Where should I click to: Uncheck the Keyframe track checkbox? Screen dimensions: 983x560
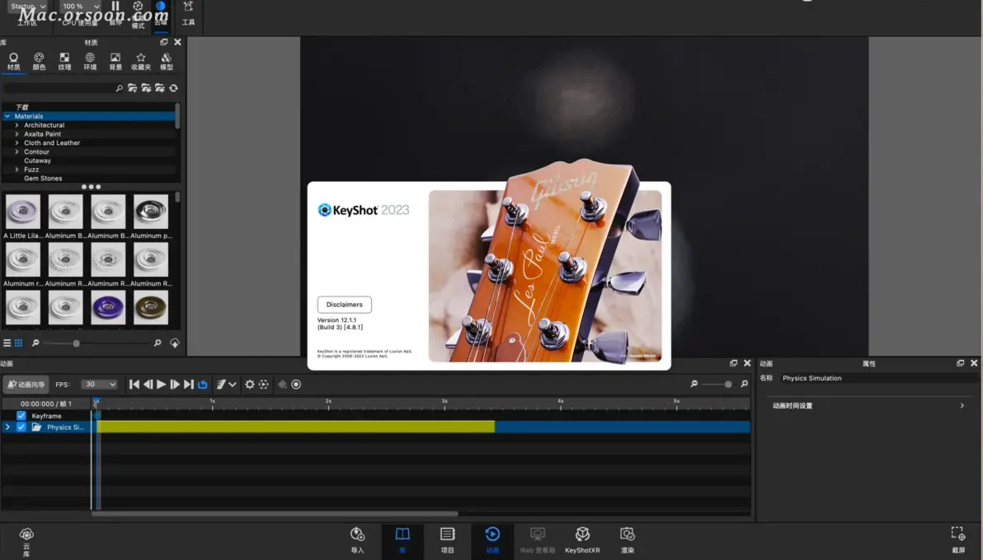(21, 416)
